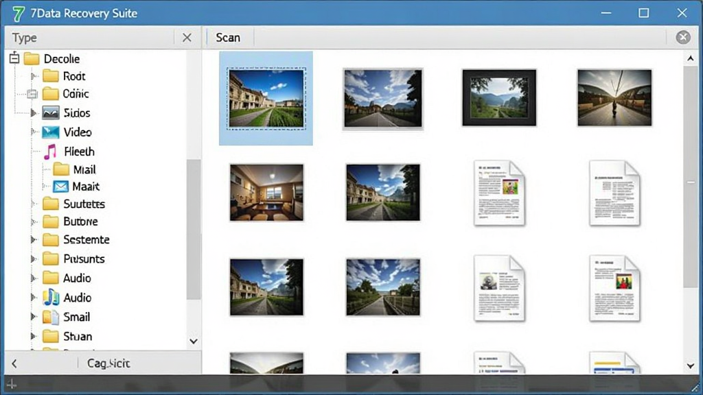
Task: Select the Rodt folder icon
Action: click(51, 75)
